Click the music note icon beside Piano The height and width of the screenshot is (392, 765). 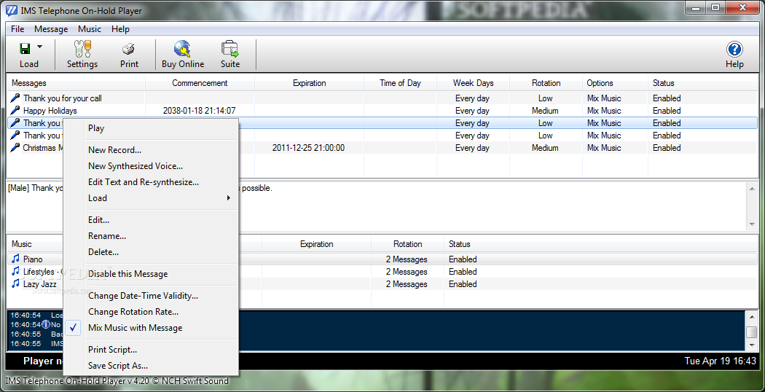(x=15, y=259)
